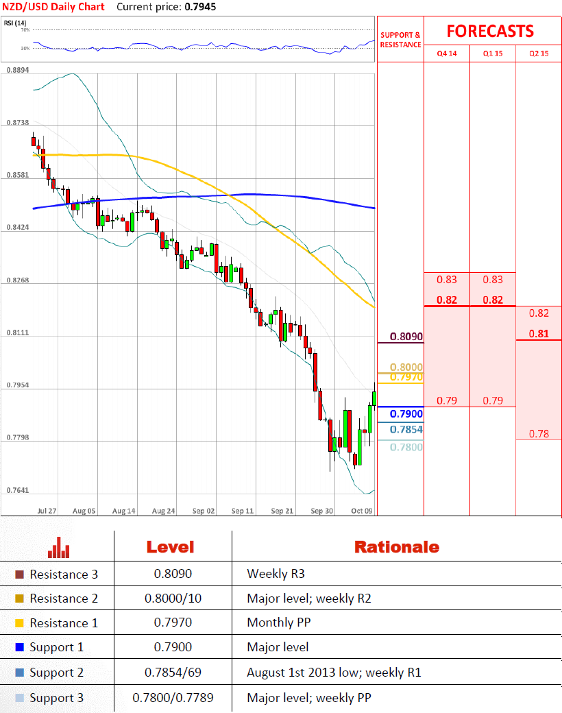The width and height of the screenshot is (562, 713).
Task: Click the RSI (14) indicator label
Action: (x=15, y=23)
